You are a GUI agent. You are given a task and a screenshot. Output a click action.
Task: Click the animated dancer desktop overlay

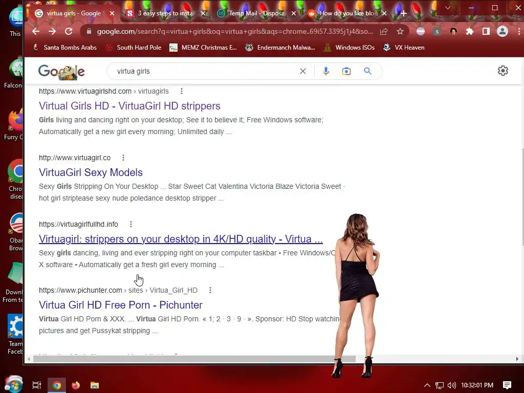[357, 295]
